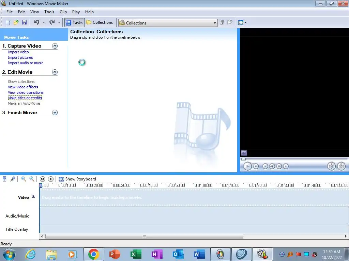This screenshot has height=261, width=349.
Task: Open Word from the taskbar
Action: 199,254
